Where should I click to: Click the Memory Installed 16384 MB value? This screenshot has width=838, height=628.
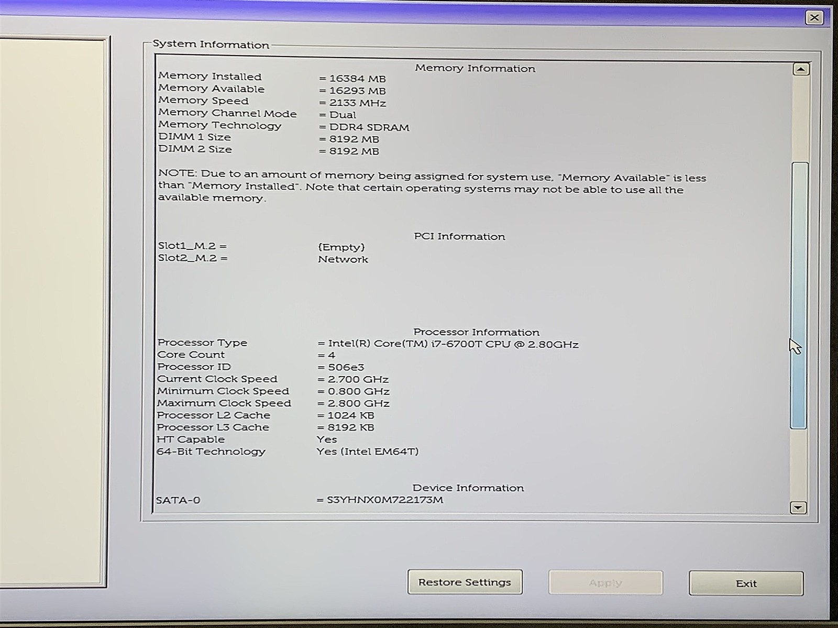click(357, 79)
